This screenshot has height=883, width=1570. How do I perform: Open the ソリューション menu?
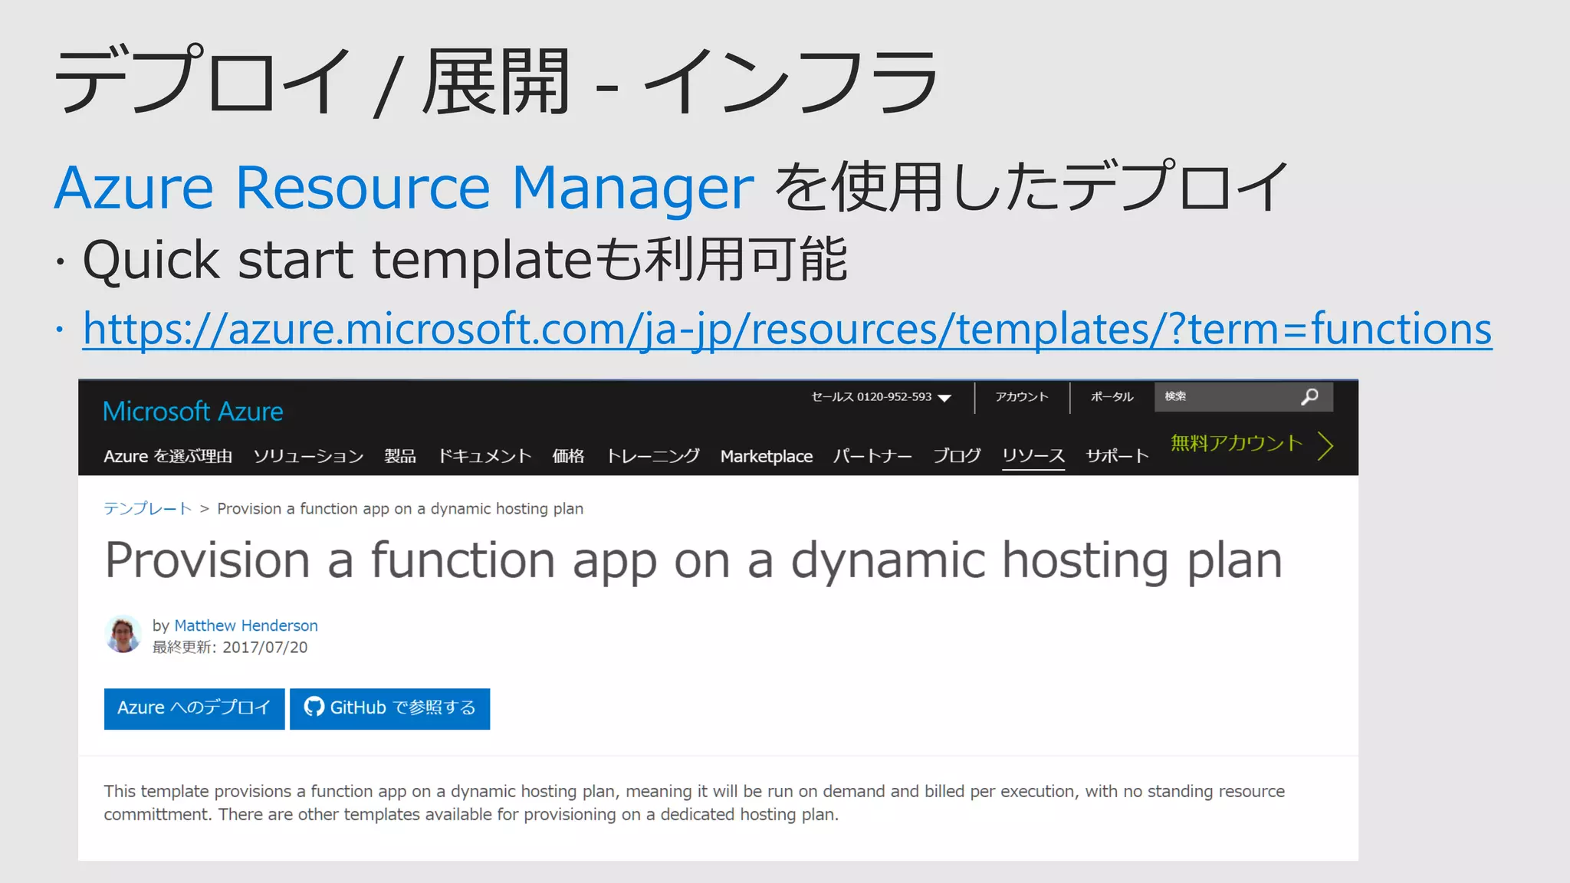pos(308,456)
